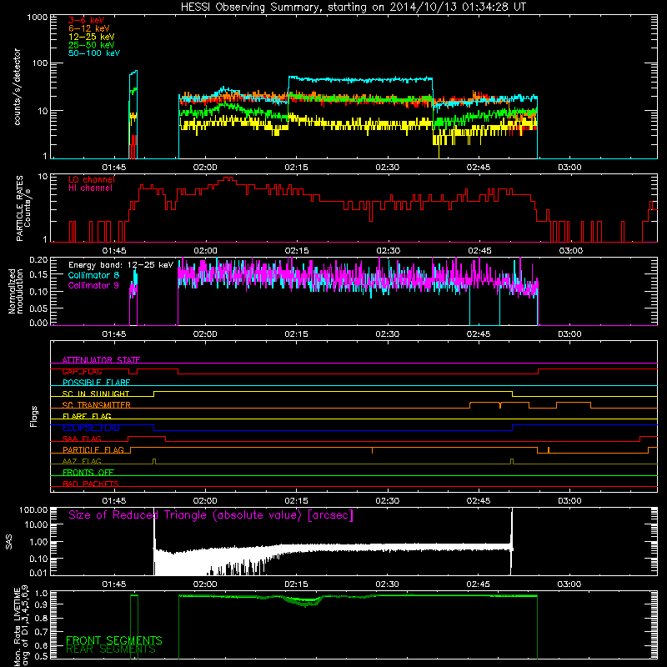
Task: Click the HESSI Observing Summary plot title
Action: pyautogui.click(x=353, y=8)
